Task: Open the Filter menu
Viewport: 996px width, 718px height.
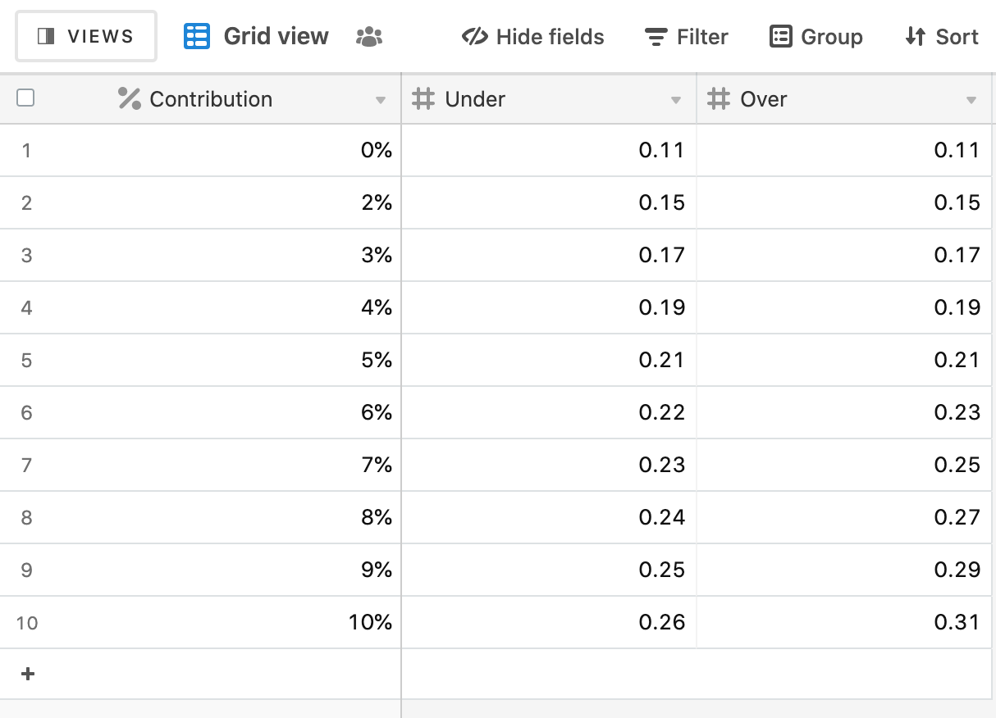Action: 687,37
